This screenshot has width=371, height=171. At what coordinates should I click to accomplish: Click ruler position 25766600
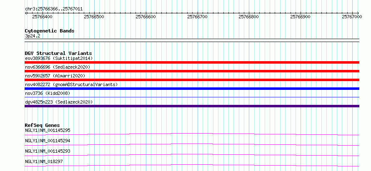(x=146, y=17)
